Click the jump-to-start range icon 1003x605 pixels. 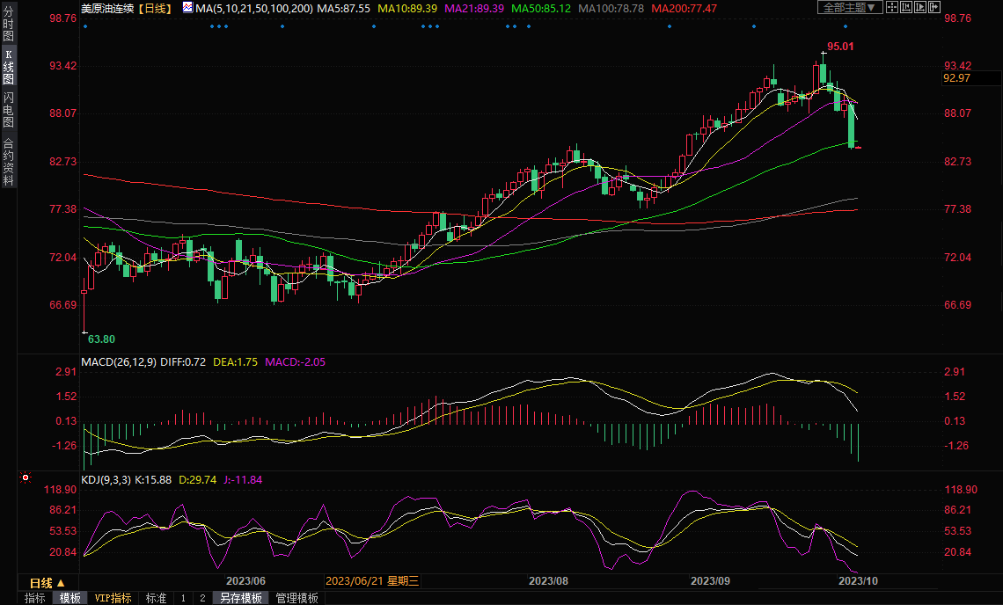click(x=907, y=7)
